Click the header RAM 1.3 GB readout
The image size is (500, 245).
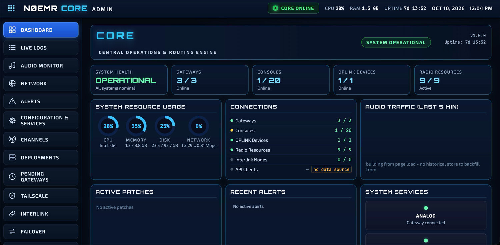pos(364,8)
